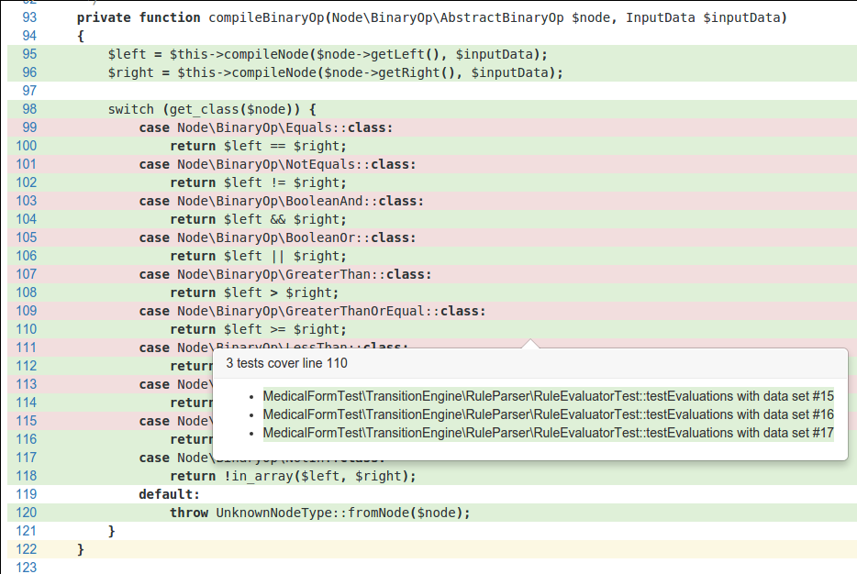Viewport: 857px width, 574px height.
Task: Click test entry with data set #17
Action: (548, 433)
